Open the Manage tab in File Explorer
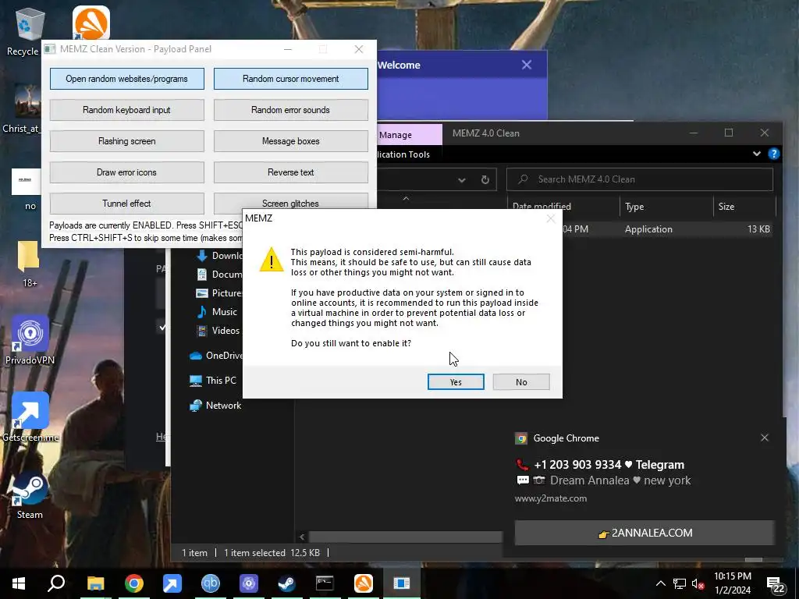This screenshot has height=599, width=799. point(396,134)
